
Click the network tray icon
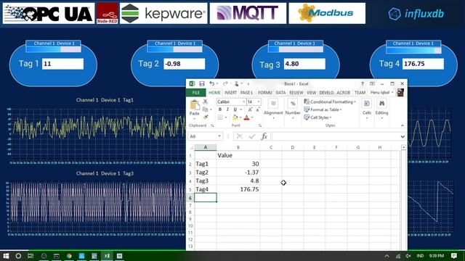point(398,256)
